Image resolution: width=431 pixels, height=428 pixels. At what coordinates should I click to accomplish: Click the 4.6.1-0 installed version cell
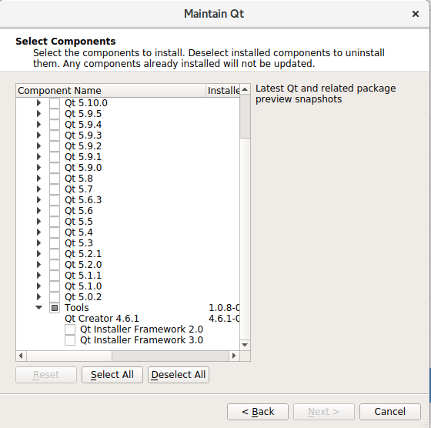click(224, 319)
